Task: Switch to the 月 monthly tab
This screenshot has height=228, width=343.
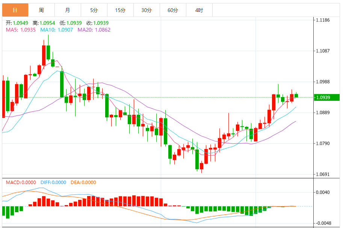Action: [x=68, y=10]
